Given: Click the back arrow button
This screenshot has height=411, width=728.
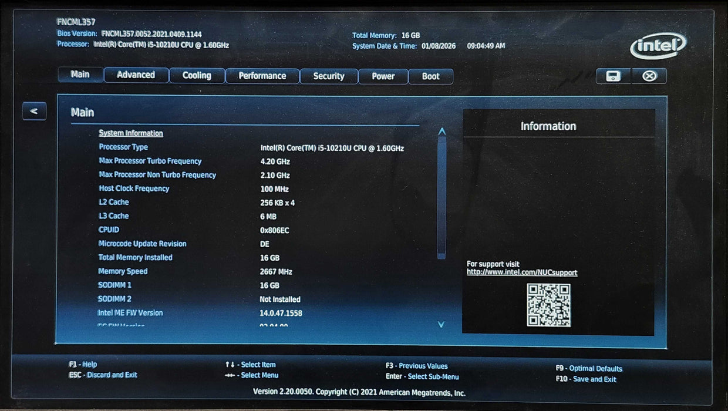Looking at the screenshot, I should pyautogui.click(x=35, y=111).
